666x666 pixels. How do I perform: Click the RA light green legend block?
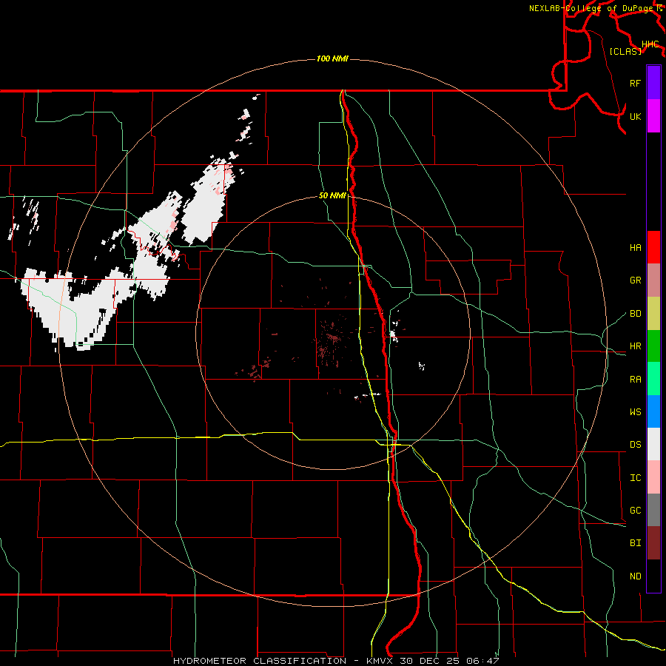tap(653, 379)
